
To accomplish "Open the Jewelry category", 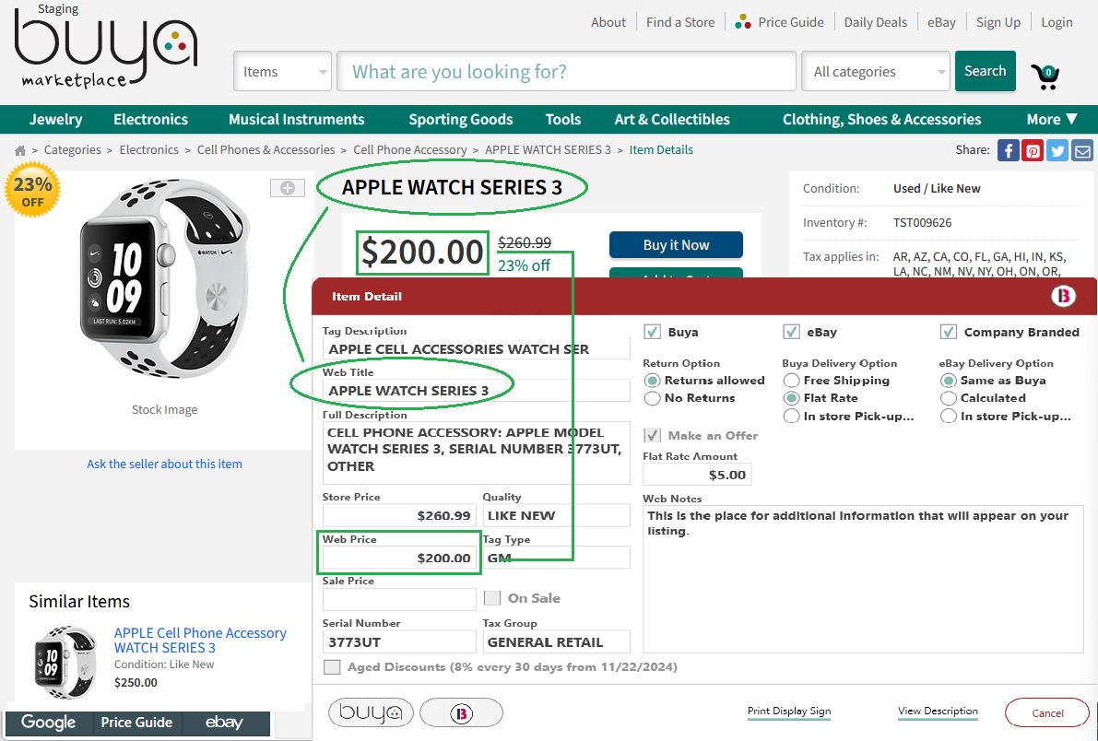I will pos(56,120).
